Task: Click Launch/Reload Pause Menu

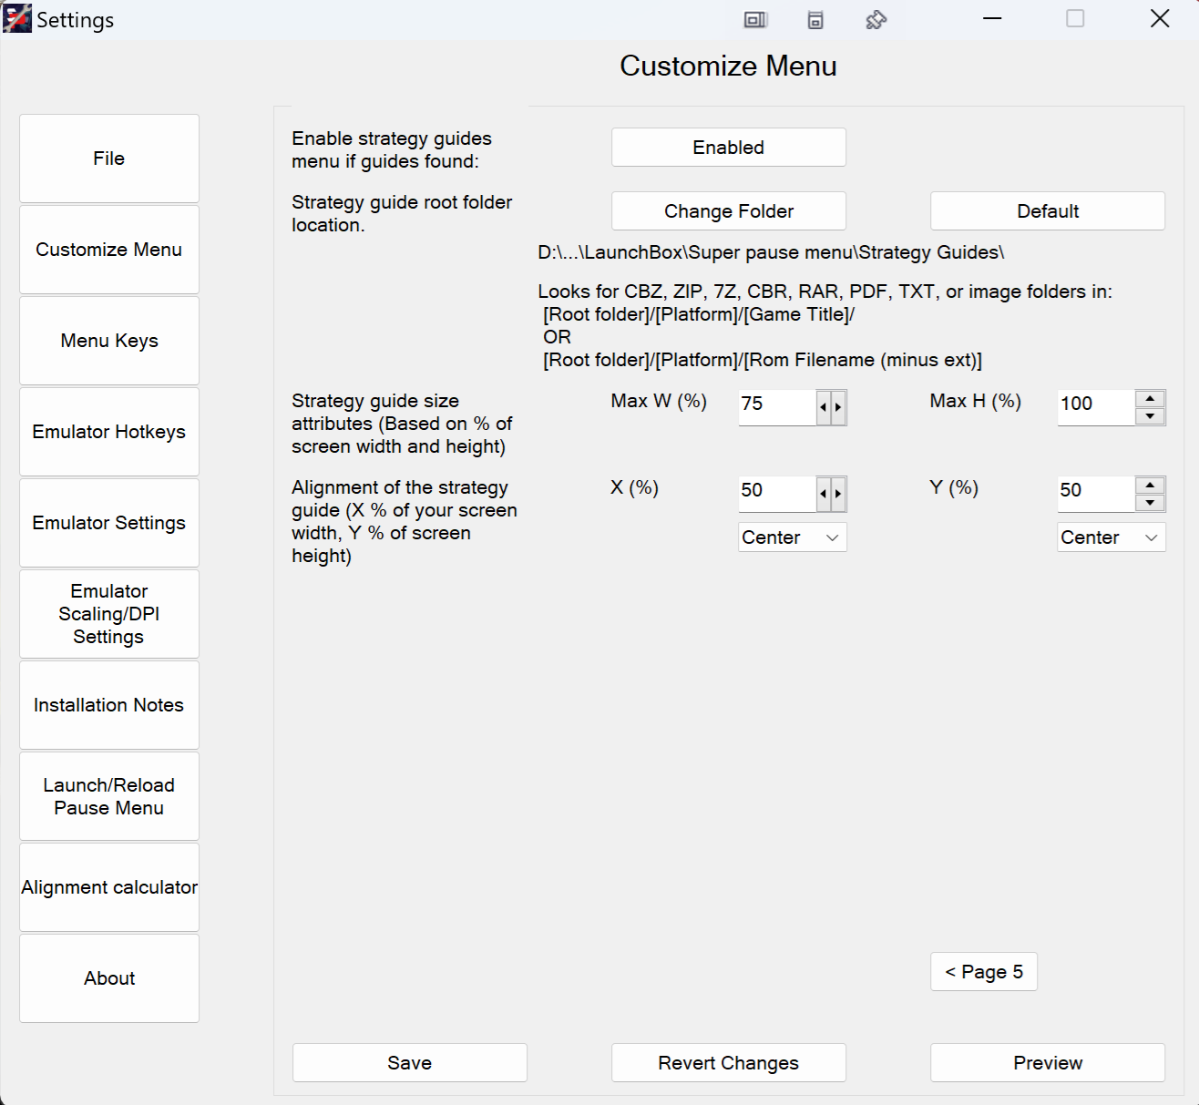Action: click(x=109, y=796)
